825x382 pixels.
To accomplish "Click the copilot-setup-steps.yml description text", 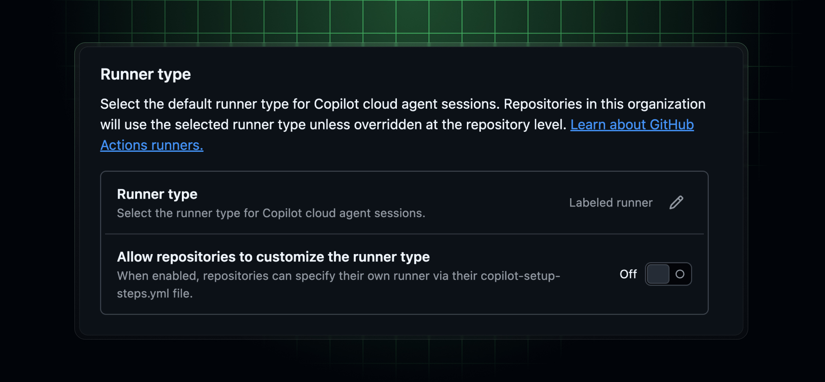I will coord(338,276).
